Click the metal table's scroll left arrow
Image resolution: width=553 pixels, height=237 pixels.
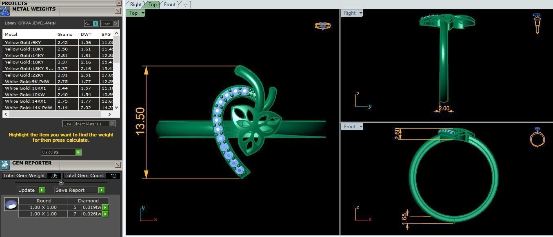tap(5, 114)
